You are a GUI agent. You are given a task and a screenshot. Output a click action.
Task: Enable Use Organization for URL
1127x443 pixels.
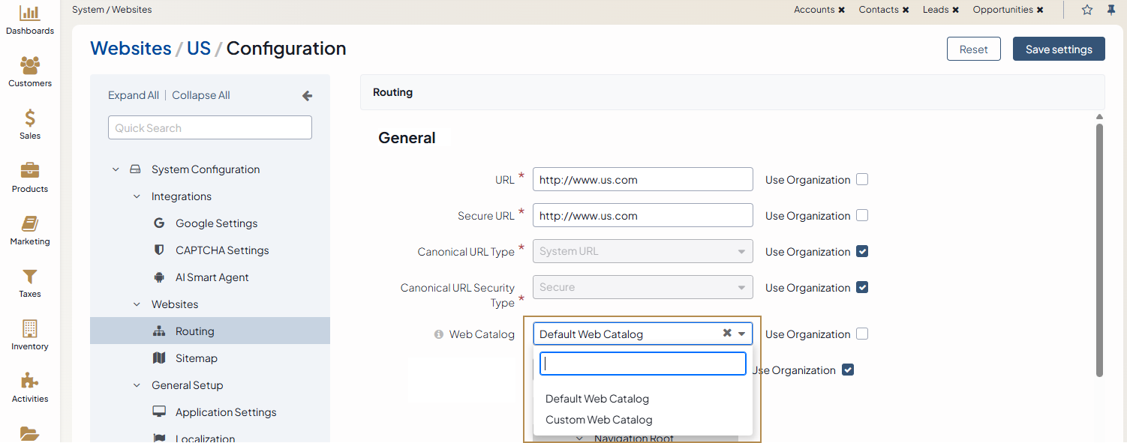(x=862, y=180)
